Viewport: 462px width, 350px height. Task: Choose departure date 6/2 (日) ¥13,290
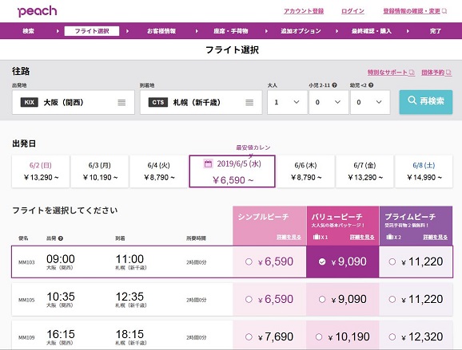41,171
